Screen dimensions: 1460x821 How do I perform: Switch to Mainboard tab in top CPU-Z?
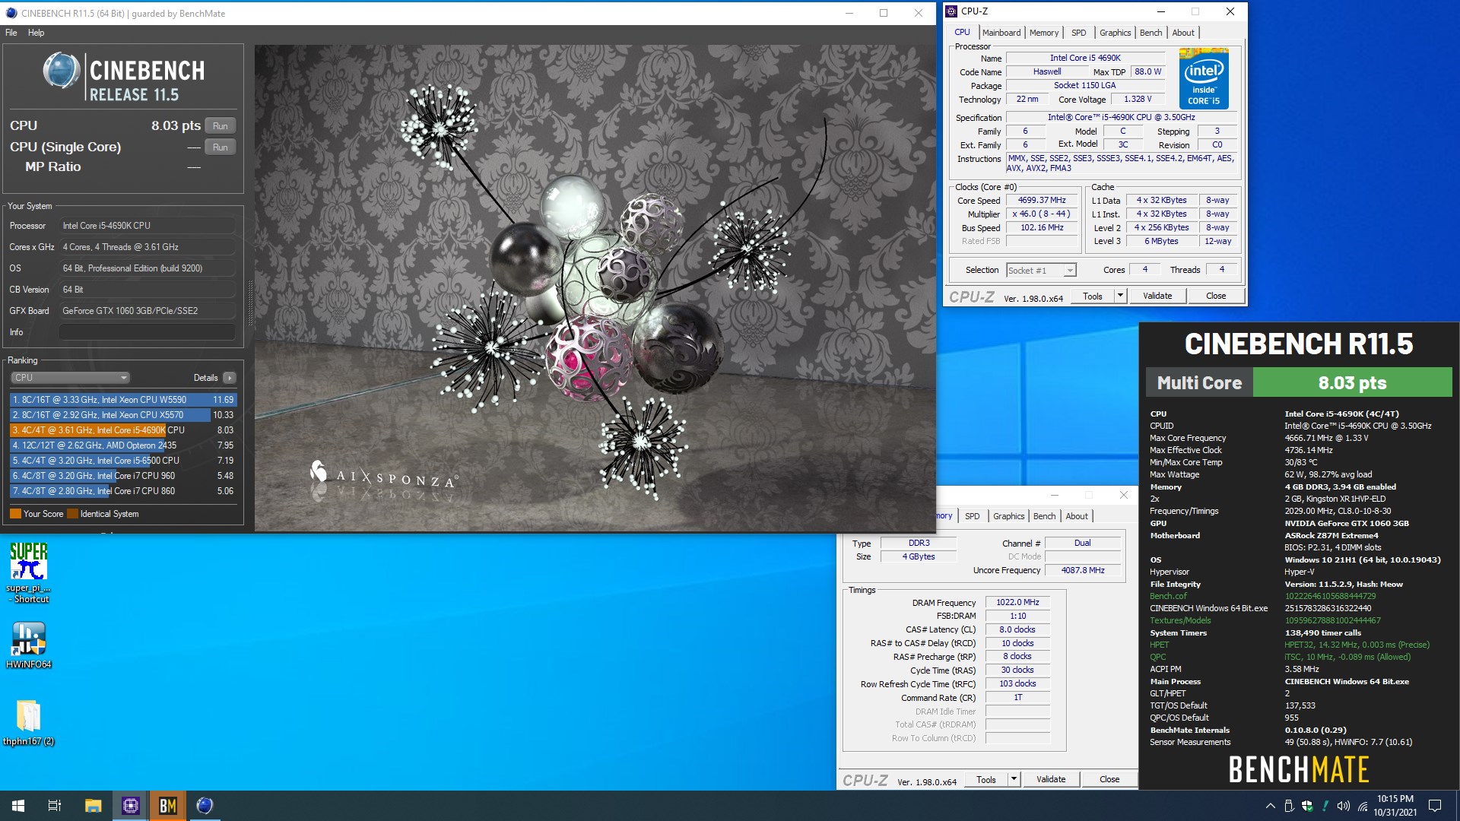(1001, 33)
